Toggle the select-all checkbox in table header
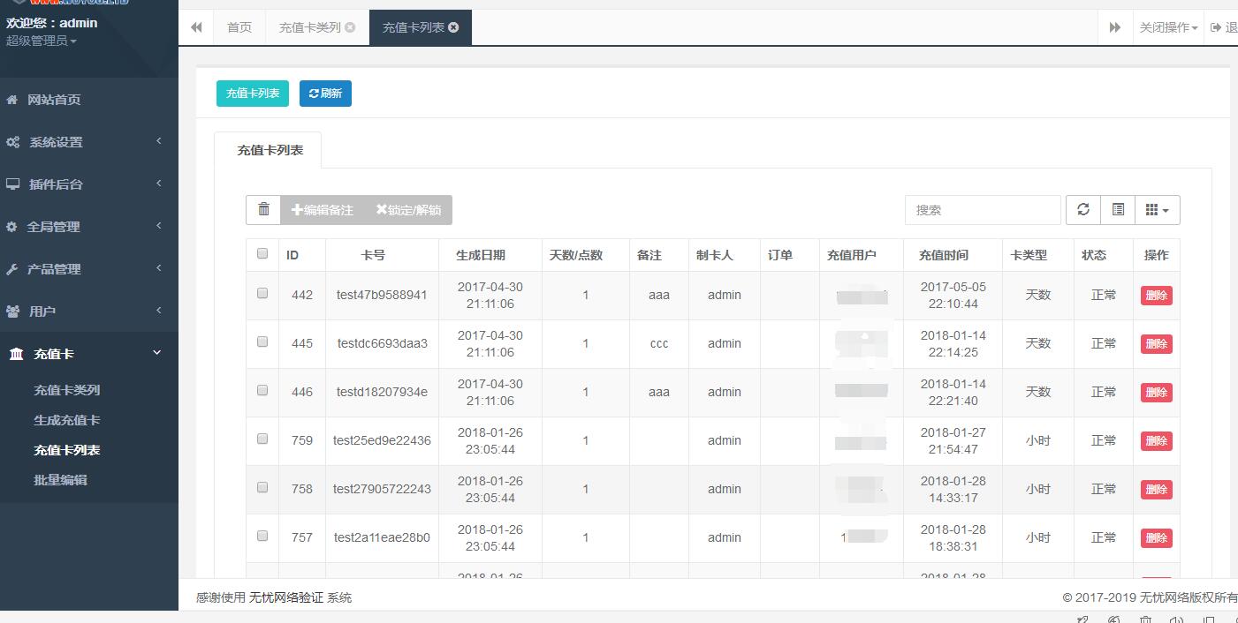 (x=262, y=253)
